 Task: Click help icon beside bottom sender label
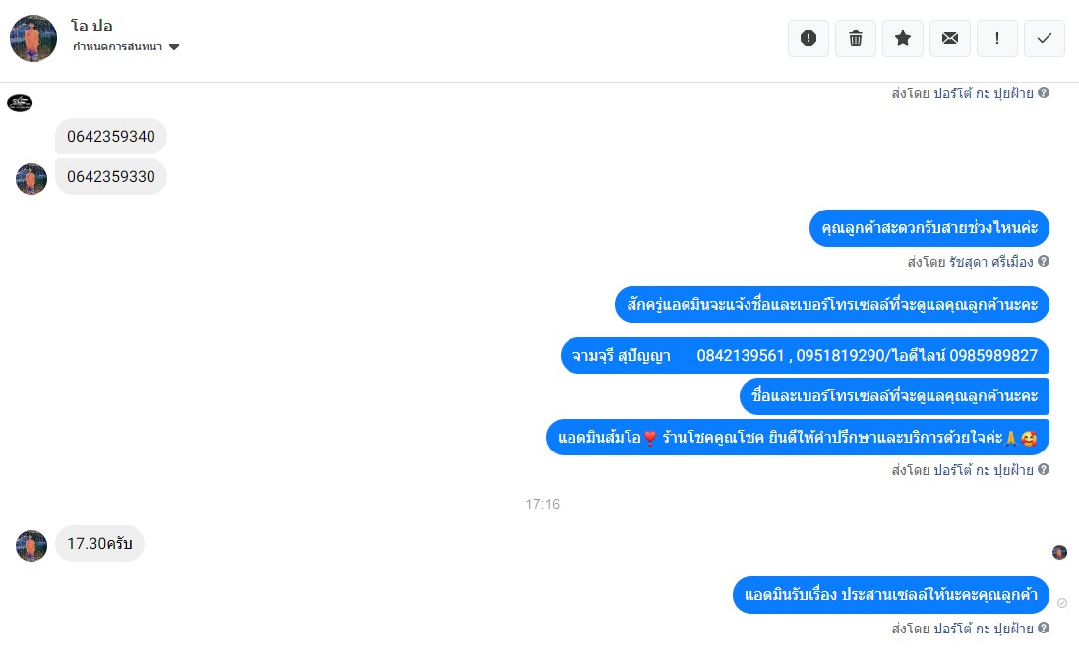pyautogui.click(x=1044, y=628)
